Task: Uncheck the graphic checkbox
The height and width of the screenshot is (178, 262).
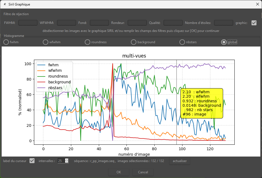Action: 254,23
